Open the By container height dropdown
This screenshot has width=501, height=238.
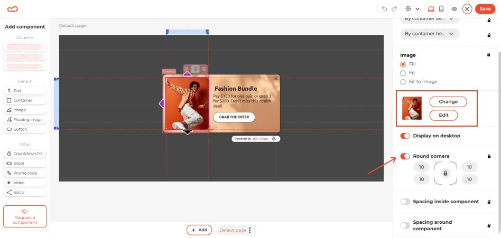(x=430, y=33)
